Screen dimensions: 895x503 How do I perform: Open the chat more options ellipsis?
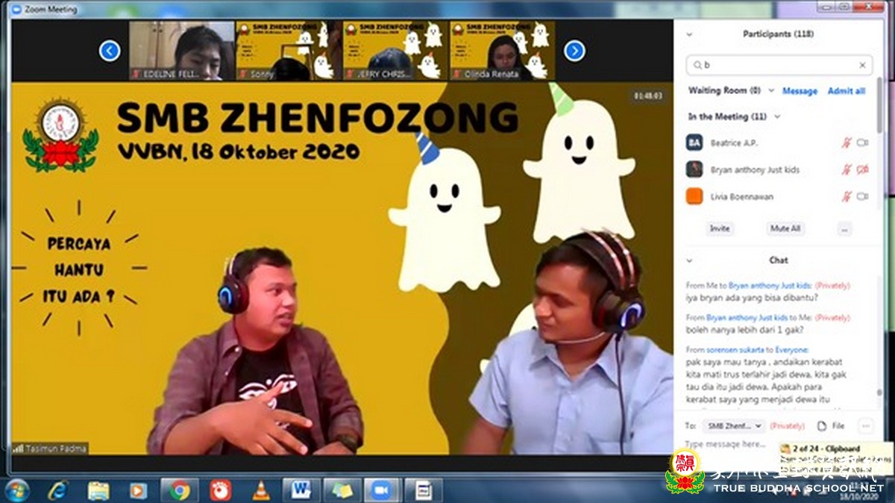865,425
